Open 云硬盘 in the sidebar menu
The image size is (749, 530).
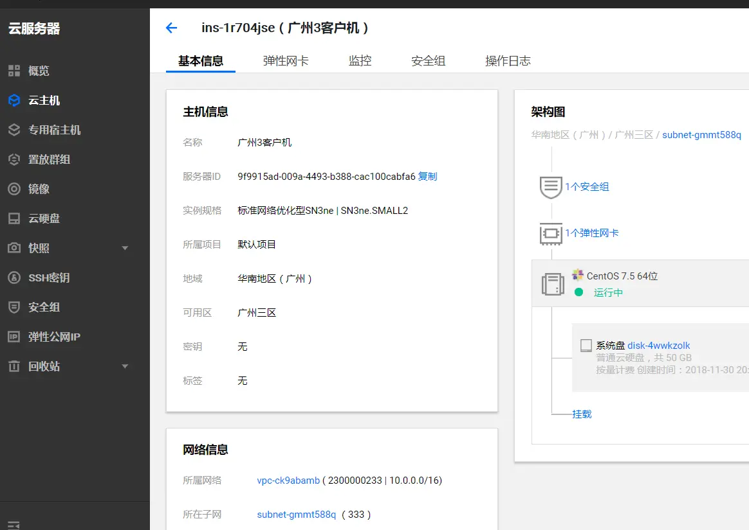pyautogui.click(x=44, y=218)
